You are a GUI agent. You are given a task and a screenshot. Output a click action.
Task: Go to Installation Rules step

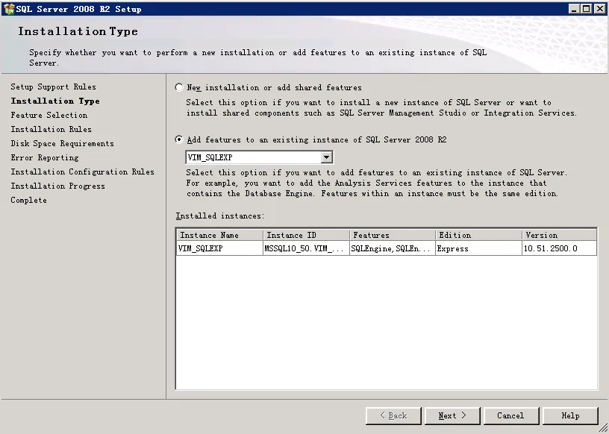pyautogui.click(x=51, y=129)
